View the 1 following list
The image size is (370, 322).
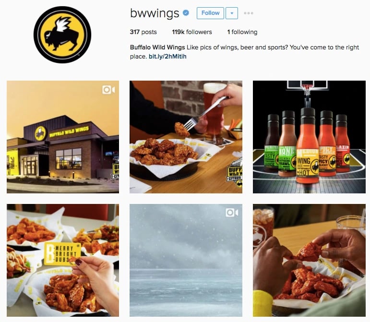pos(242,32)
